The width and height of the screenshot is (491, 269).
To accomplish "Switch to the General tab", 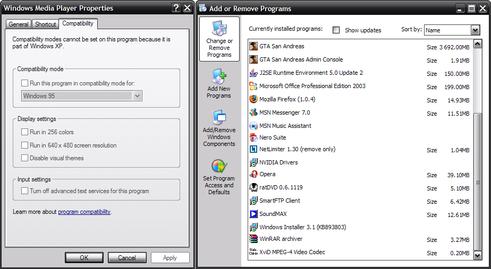I will point(18,24).
